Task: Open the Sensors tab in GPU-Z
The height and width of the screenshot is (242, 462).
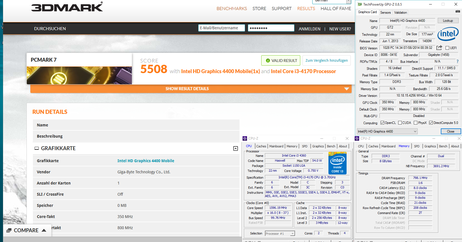Action: tap(385, 13)
